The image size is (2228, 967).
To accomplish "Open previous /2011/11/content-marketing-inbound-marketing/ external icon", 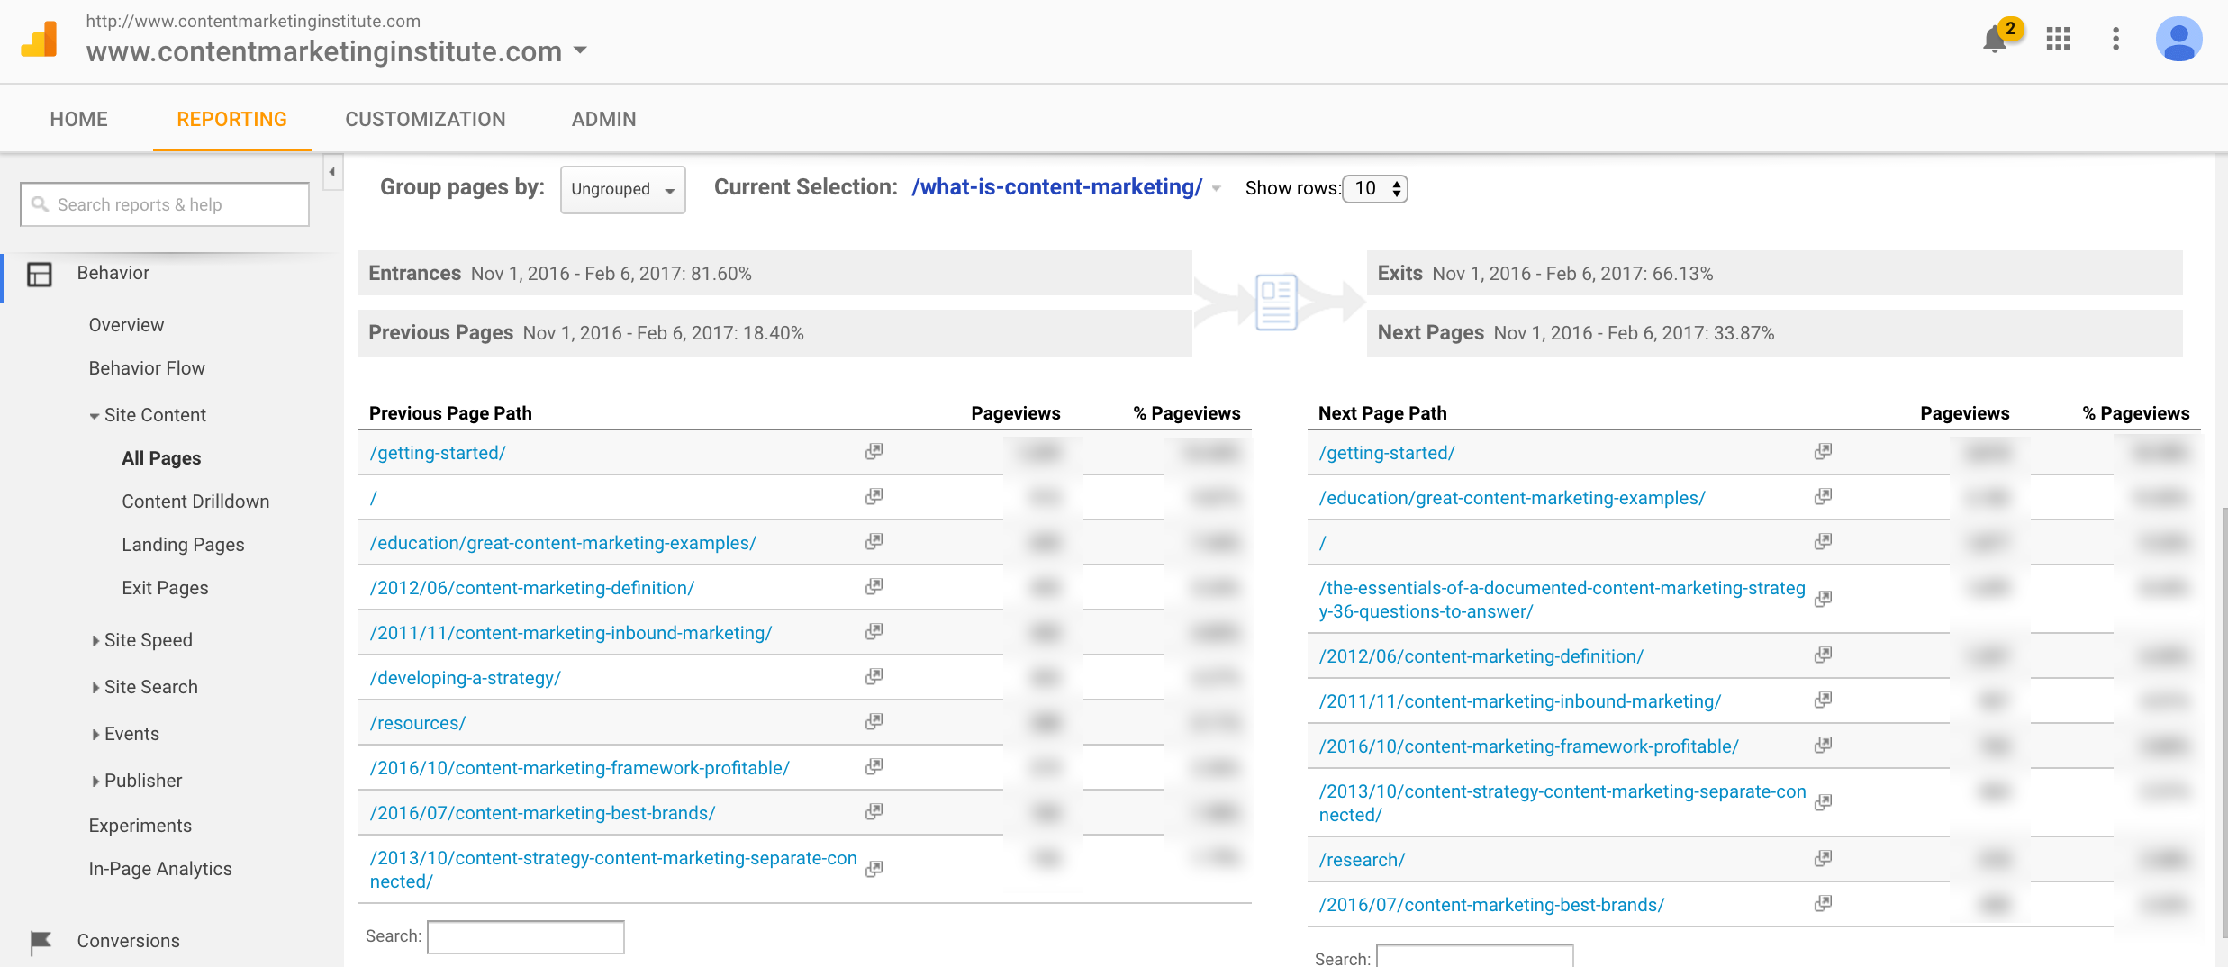I will tap(874, 632).
